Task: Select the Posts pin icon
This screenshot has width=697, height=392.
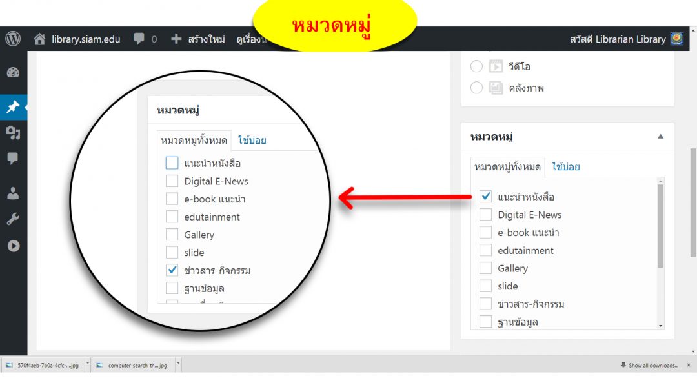Action: click(13, 107)
